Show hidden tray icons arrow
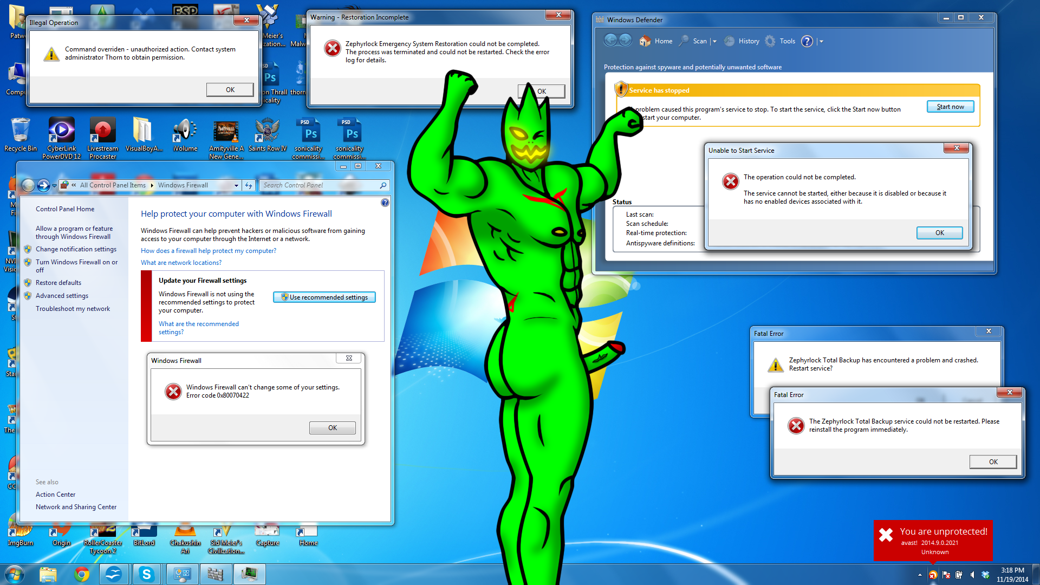 (x=920, y=575)
